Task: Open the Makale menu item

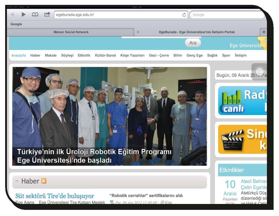Action: pyautogui.click(x=51, y=55)
